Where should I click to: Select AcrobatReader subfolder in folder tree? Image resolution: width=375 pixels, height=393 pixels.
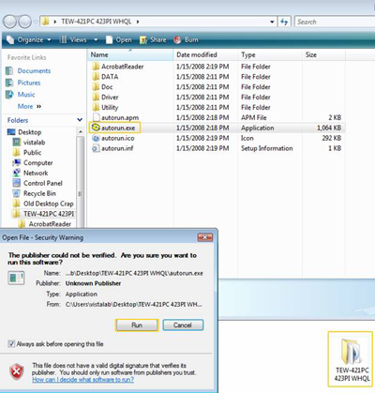point(50,224)
